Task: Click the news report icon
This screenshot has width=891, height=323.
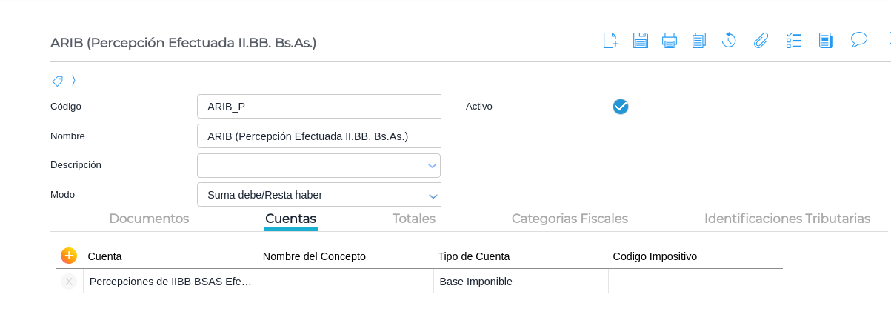Action: (x=826, y=41)
